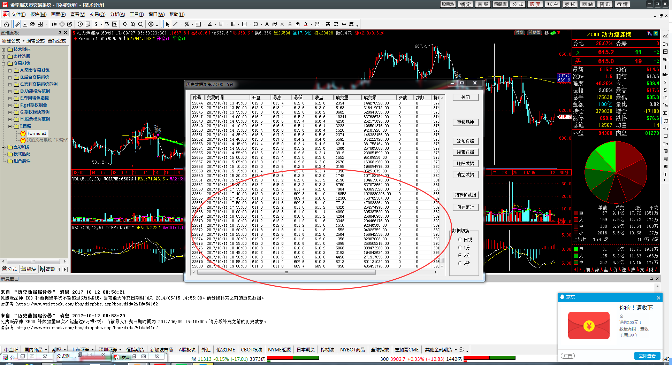Click the zoom out magnifier icon

click(140, 24)
